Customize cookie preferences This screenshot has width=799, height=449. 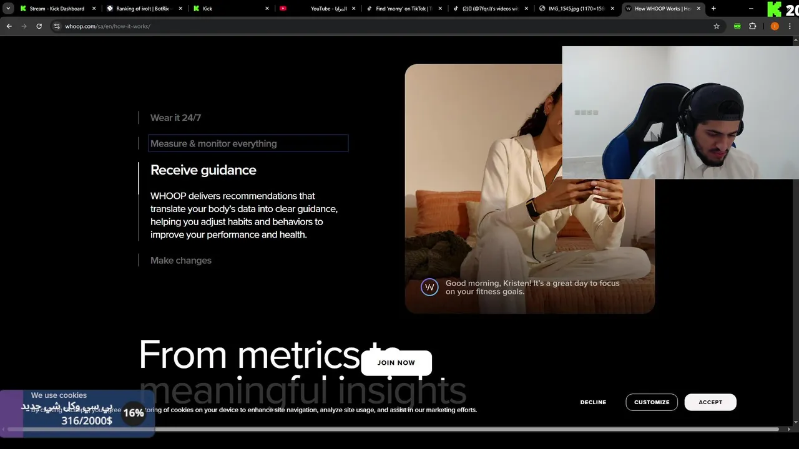click(652, 402)
